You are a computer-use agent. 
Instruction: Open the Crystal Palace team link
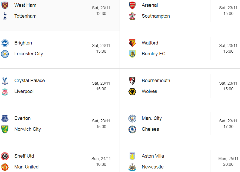[29, 81]
